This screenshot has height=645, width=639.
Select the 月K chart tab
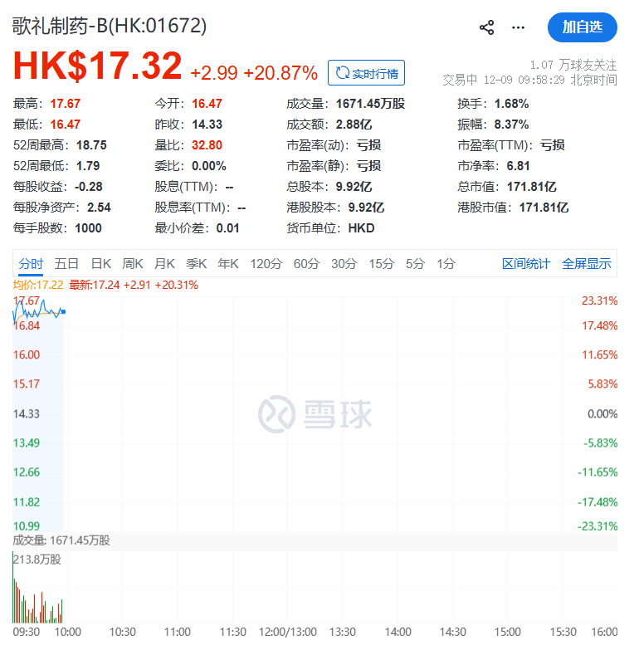(x=164, y=264)
